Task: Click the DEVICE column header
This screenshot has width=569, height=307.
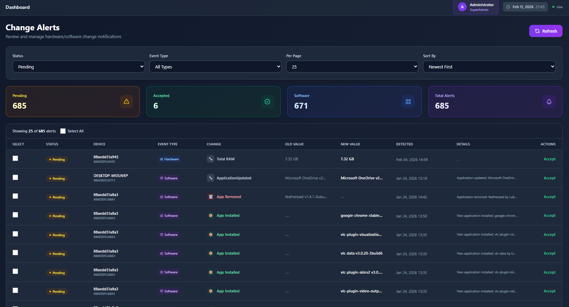Action: (99, 144)
